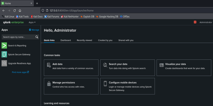The width and height of the screenshot is (213, 106).
Task: Open the Administrator account dropdown
Action: point(206,23)
